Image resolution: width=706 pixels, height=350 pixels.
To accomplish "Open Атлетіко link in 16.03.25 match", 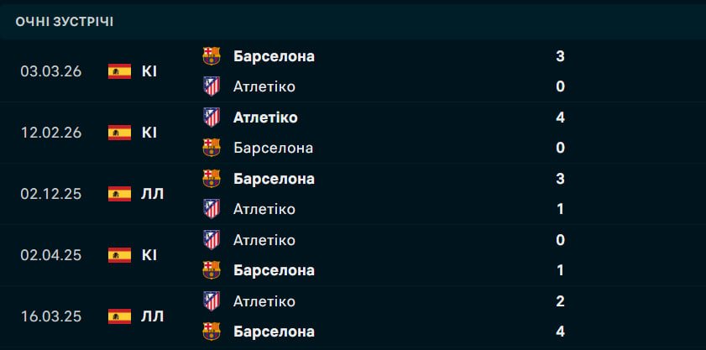I will 264,301.
